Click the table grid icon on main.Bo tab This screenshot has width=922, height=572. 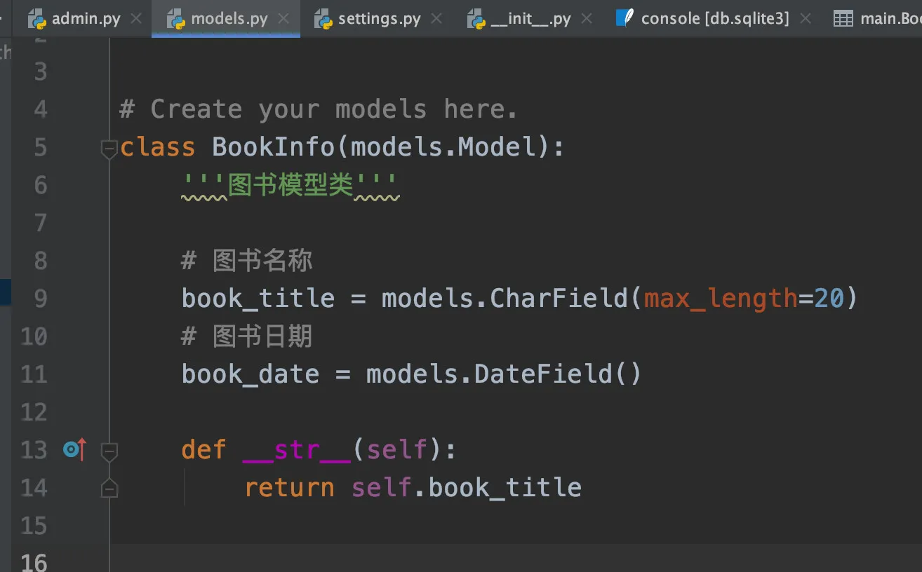(x=843, y=19)
